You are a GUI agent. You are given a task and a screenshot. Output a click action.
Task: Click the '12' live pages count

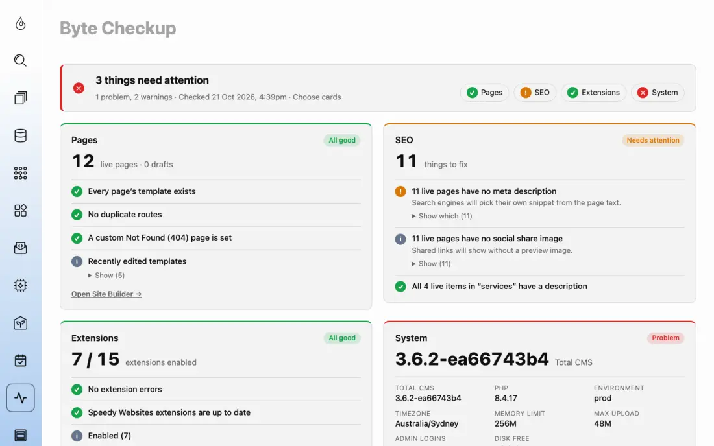click(83, 161)
